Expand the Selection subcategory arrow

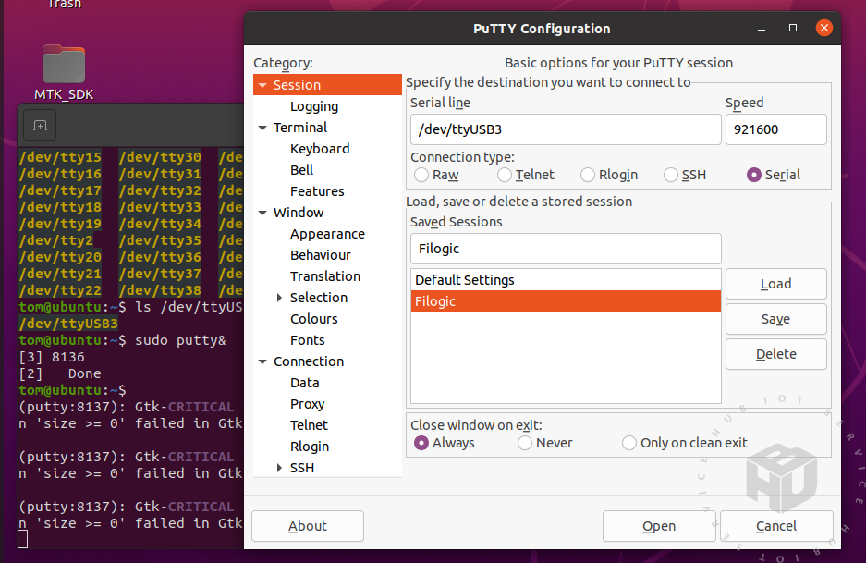click(279, 298)
